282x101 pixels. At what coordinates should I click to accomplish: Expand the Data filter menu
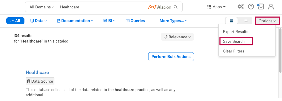pyautogui.click(x=39, y=21)
